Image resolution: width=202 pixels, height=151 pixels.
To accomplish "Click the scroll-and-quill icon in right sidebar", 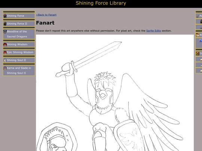I will (x=198, y=35).
